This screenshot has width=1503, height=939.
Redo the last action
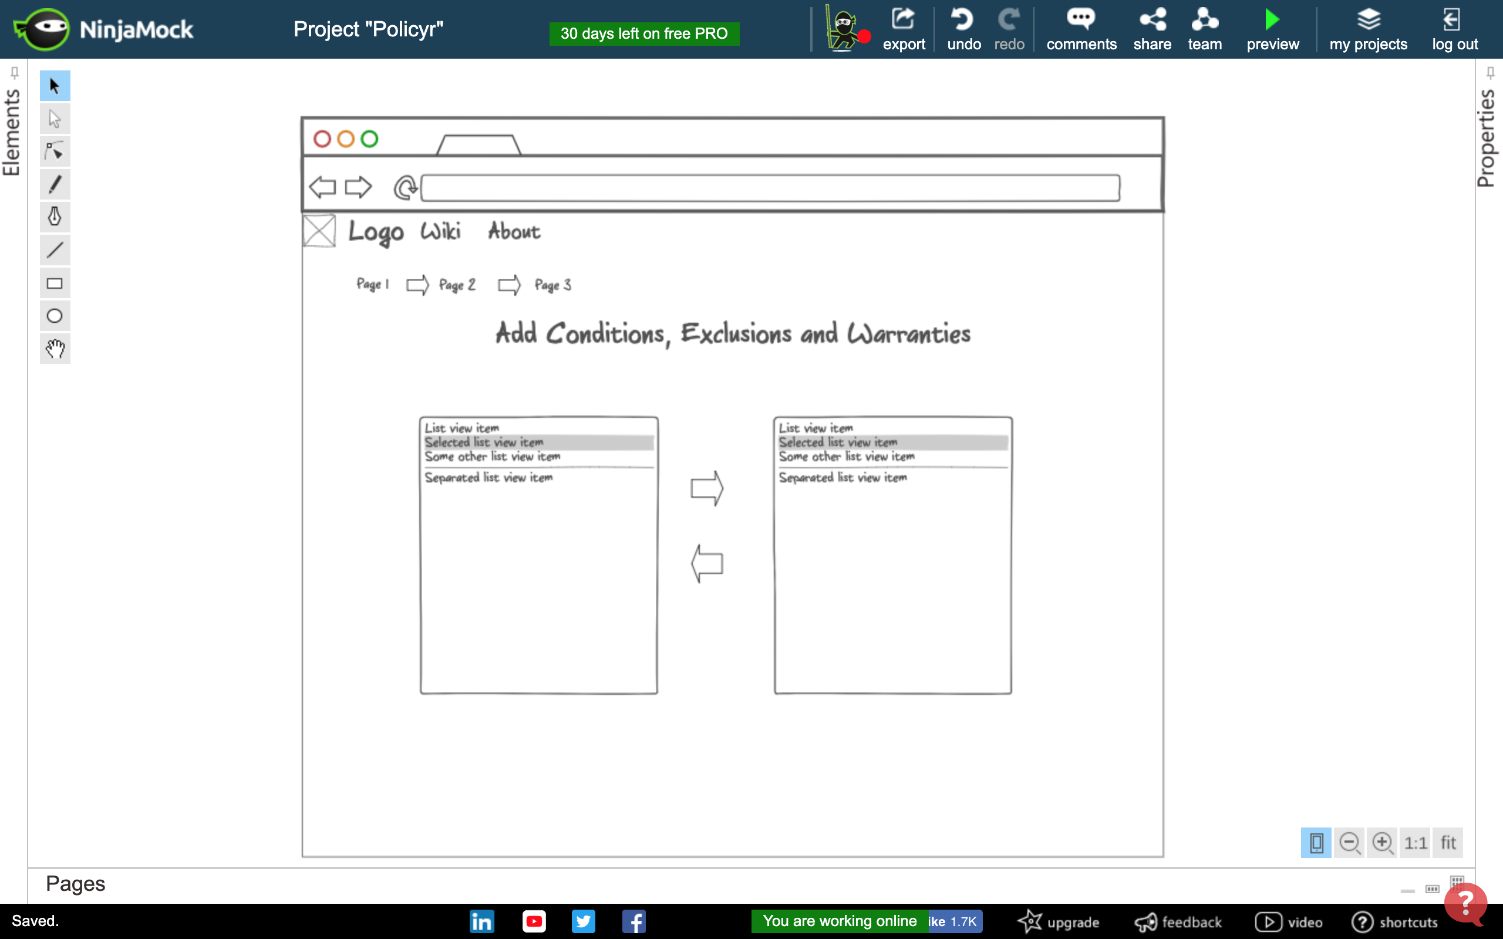[1009, 29]
